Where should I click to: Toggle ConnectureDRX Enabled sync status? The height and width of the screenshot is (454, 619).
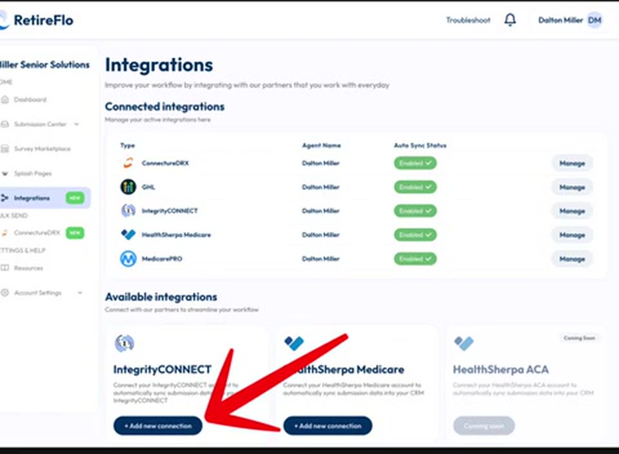coord(415,163)
